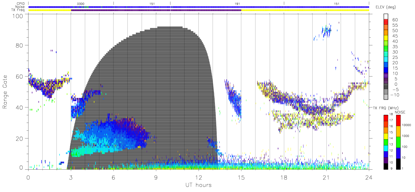The width and height of the screenshot is (415, 192).
Task: Pick the white top segment of ELEV colorbar
Action: click(x=386, y=17)
